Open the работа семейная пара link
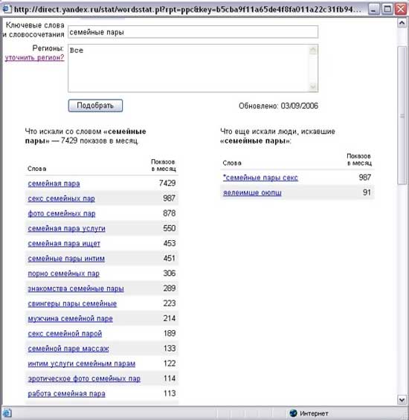The height and width of the screenshot is (420, 409). (x=66, y=393)
